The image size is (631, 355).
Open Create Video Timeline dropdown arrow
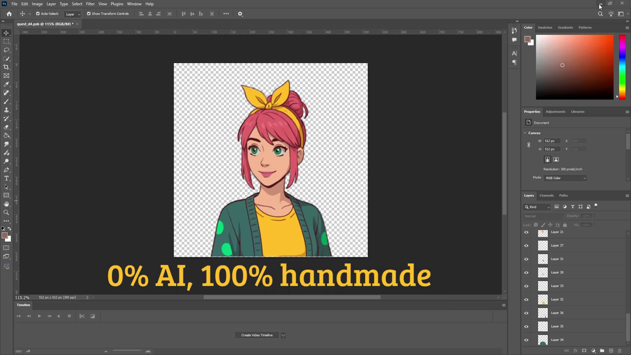point(283,335)
